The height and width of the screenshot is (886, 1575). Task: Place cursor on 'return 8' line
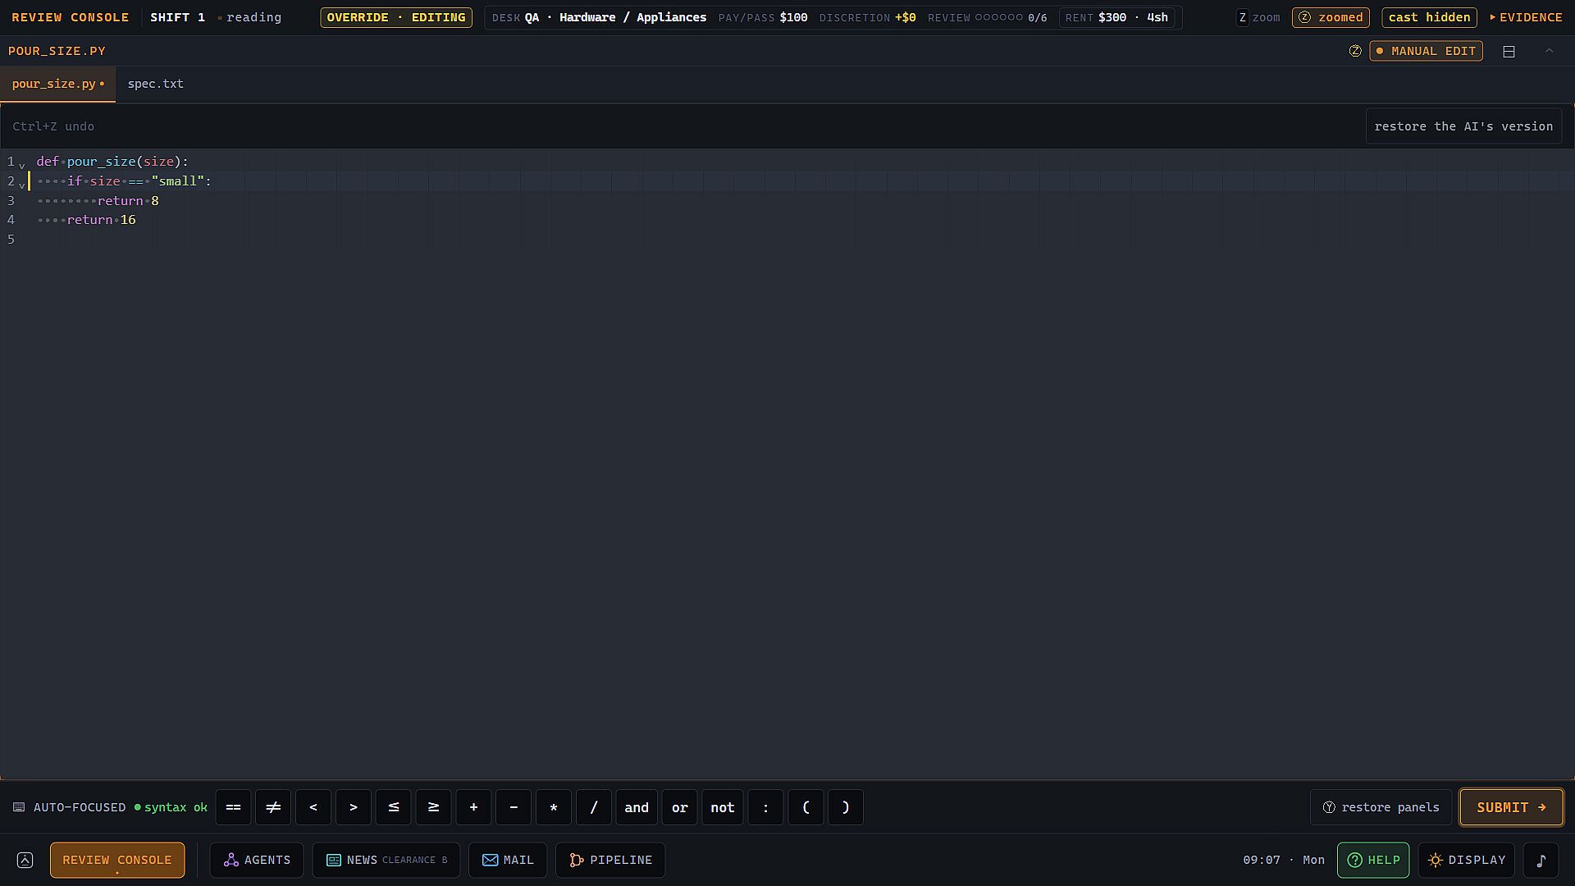click(128, 201)
